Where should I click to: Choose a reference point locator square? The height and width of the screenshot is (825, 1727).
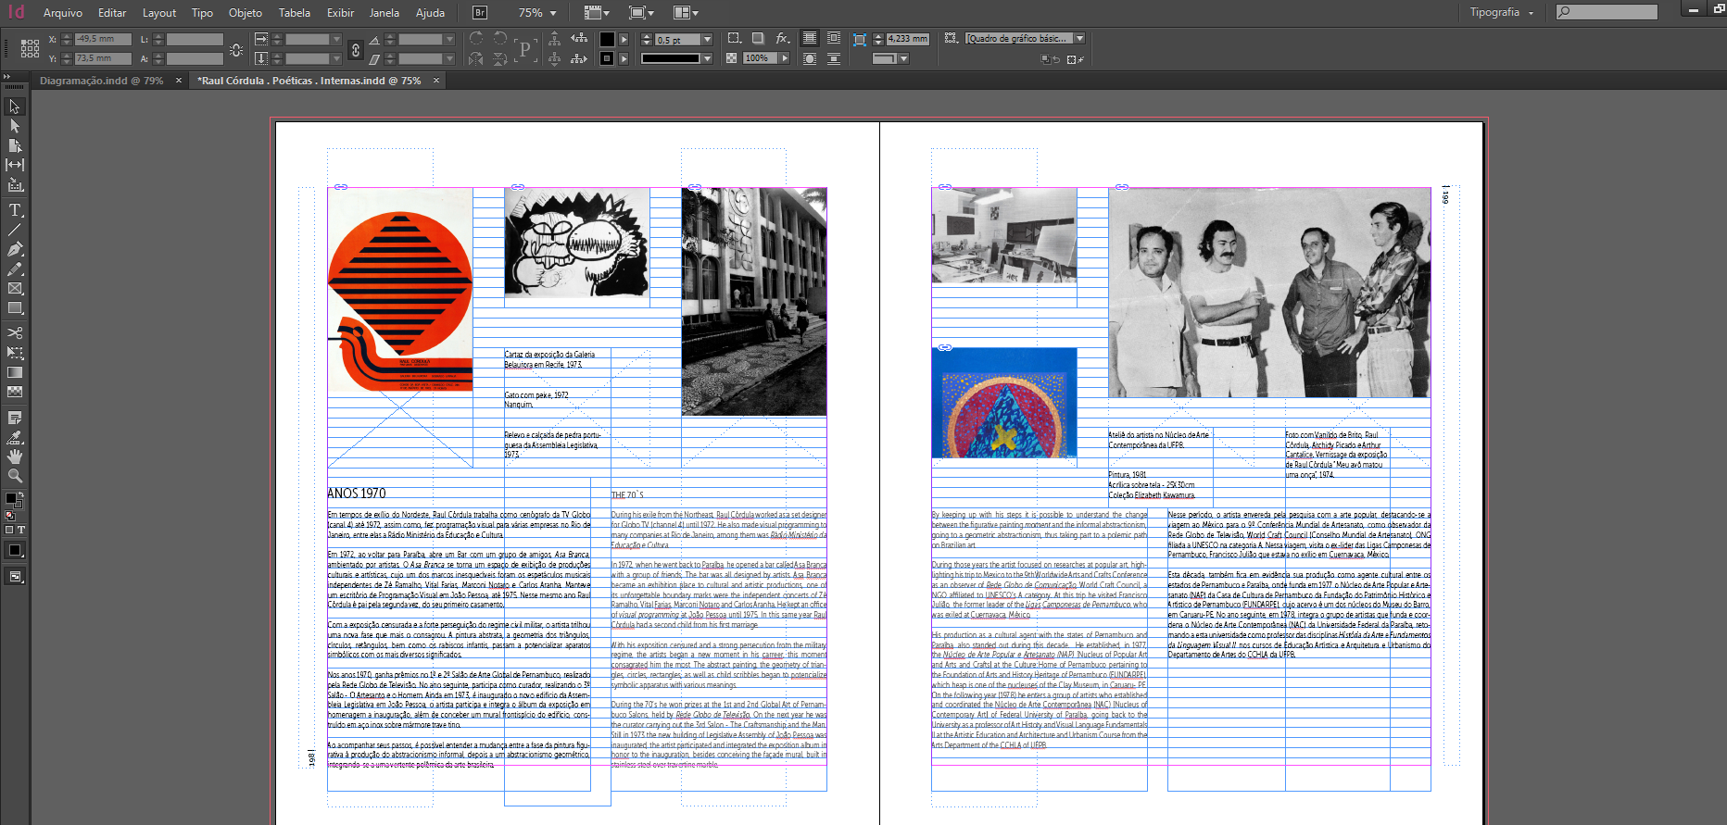[30, 48]
